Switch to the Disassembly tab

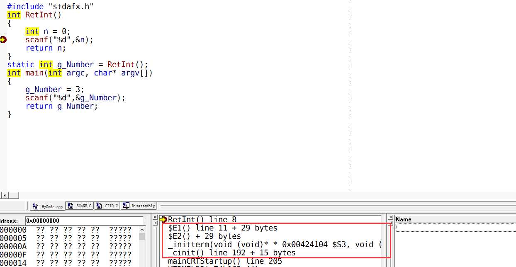tap(139, 206)
